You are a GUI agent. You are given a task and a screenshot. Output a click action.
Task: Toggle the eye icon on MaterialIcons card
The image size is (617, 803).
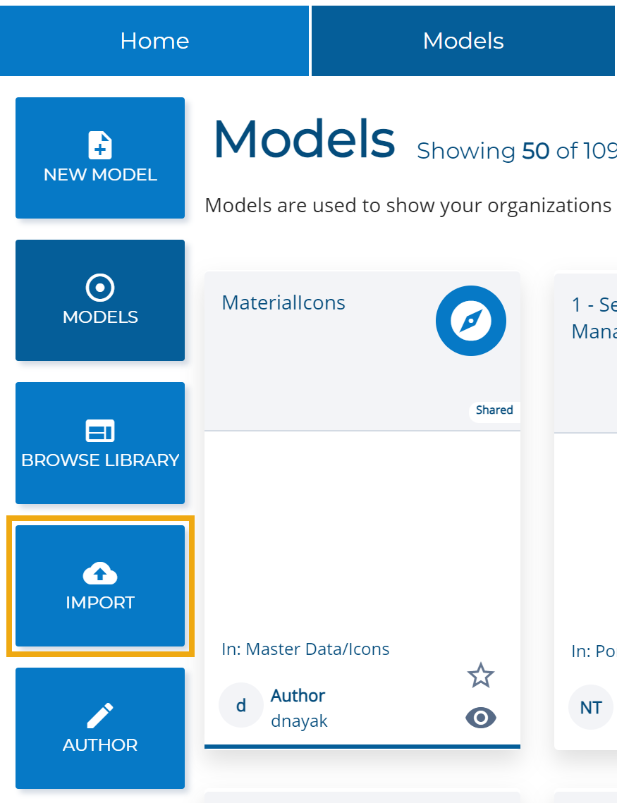pyautogui.click(x=481, y=718)
